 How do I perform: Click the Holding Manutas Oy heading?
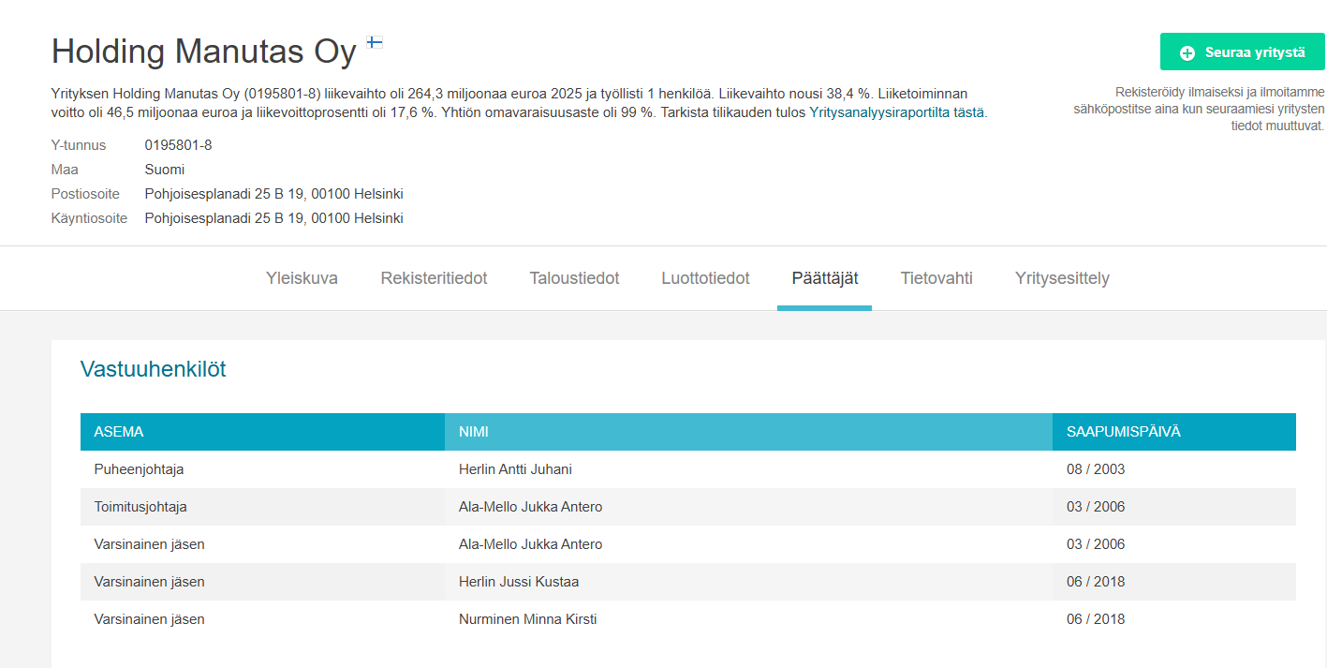[204, 52]
